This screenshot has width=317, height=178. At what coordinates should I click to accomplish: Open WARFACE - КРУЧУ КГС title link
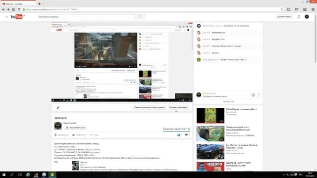[x=238, y=164]
